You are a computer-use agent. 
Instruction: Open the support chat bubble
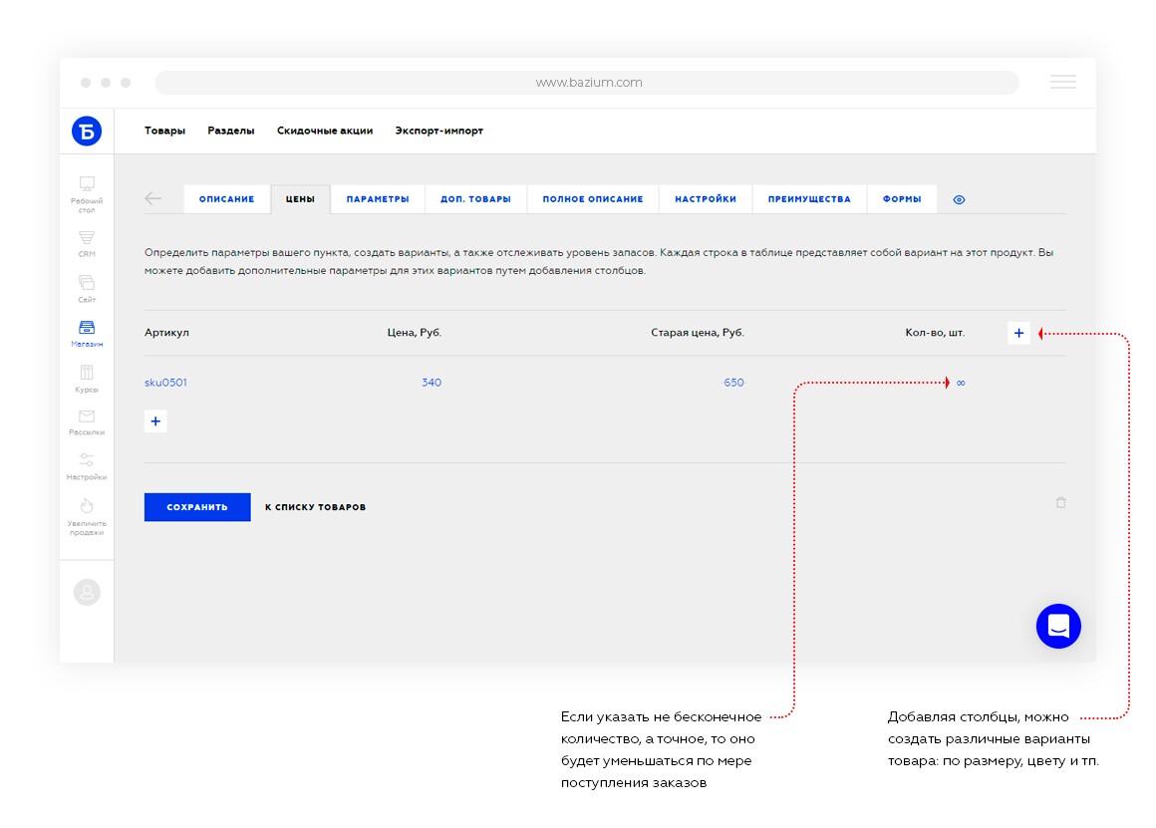point(1058,626)
